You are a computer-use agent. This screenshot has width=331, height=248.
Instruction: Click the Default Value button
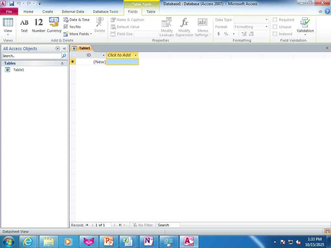coord(125,27)
